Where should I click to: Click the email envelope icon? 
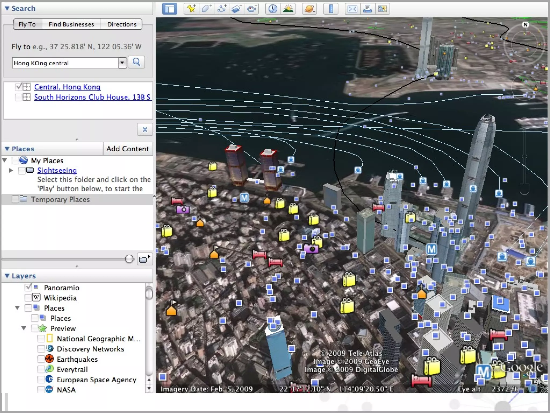352,9
